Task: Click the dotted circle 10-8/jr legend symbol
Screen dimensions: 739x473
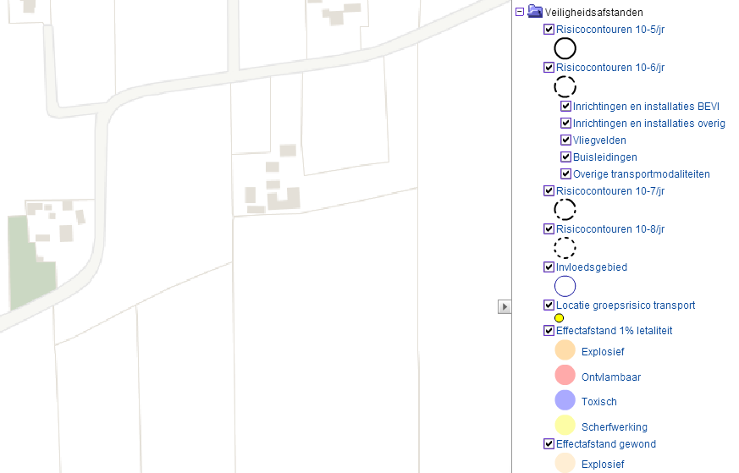Action: tap(565, 248)
